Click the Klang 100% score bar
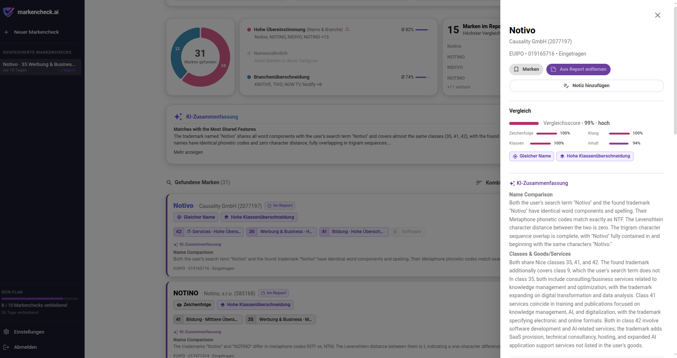Screen dimensions: 677x358 click(x=619, y=133)
